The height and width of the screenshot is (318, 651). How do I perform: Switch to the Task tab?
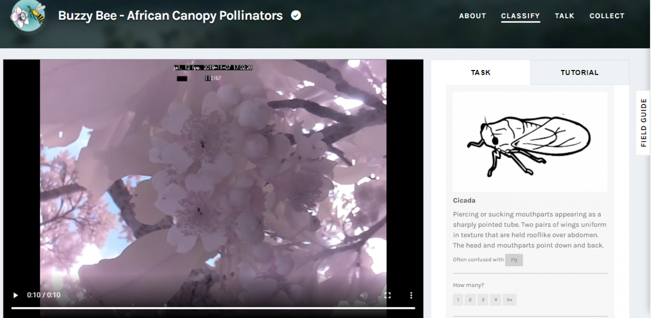[x=481, y=73]
